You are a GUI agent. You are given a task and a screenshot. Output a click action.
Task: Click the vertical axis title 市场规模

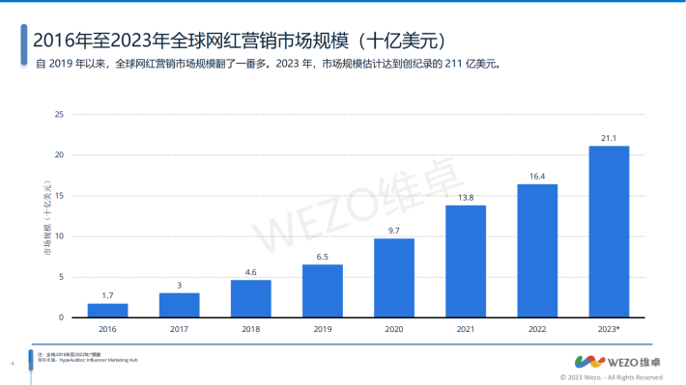(x=47, y=218)
